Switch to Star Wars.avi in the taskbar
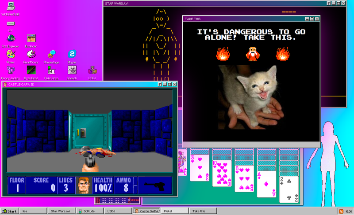This screenshot has width=354, height=215. tap(62, 211)
